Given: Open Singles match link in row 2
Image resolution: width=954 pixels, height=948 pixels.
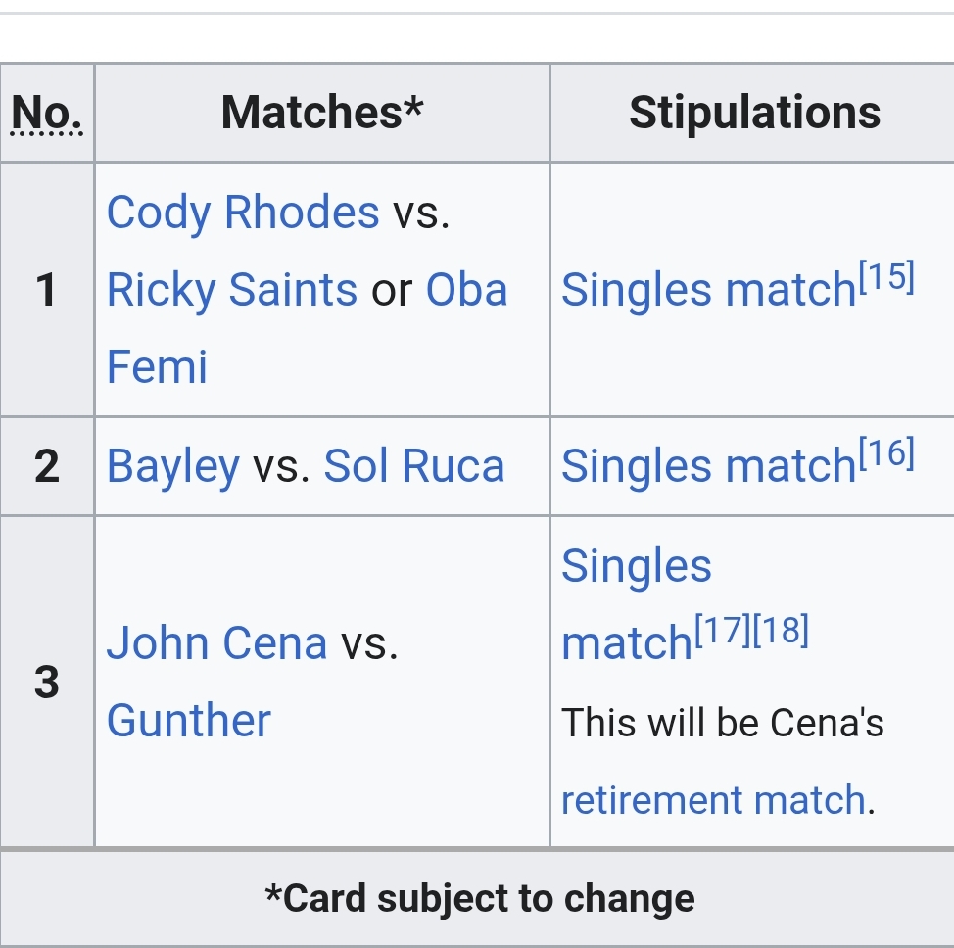Looking at the screenshot, I should point(707,467).
